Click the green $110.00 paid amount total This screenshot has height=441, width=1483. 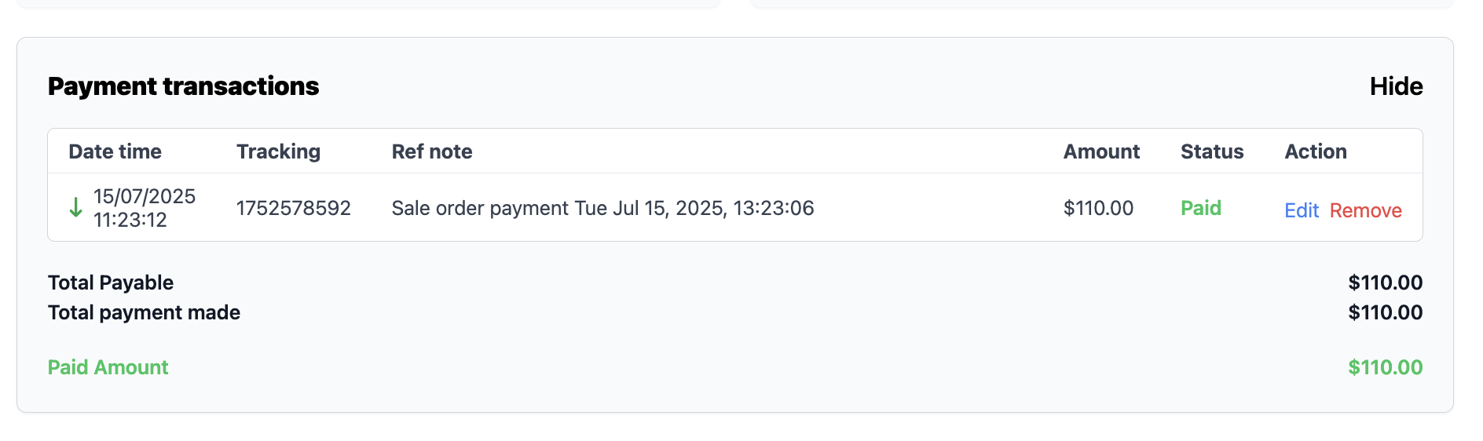coord(1385,367)
